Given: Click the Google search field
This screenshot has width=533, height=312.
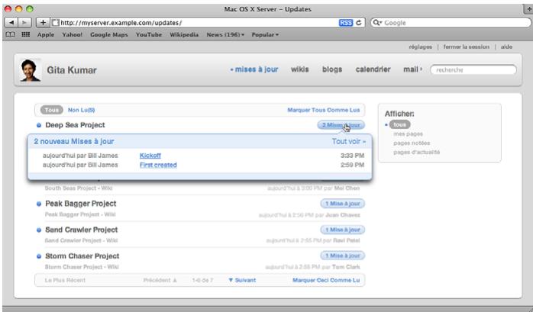Looking at the screenshot, I should [451, 23].
